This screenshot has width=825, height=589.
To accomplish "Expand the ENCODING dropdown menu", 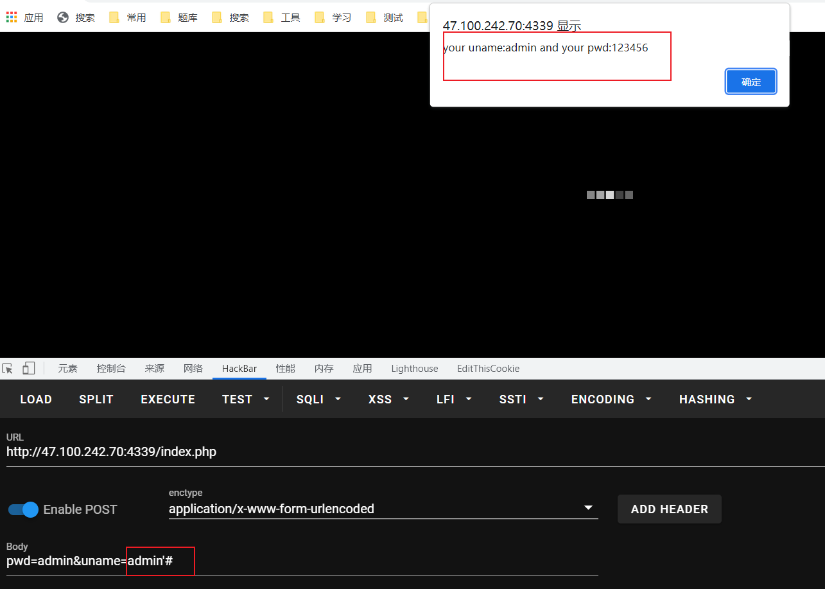I will coord(611,399).
